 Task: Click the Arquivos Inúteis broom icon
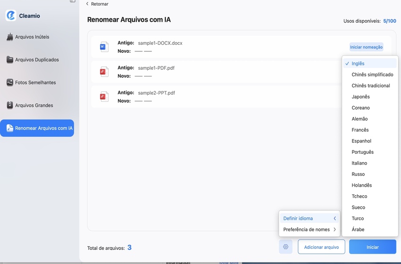(10, 37)
